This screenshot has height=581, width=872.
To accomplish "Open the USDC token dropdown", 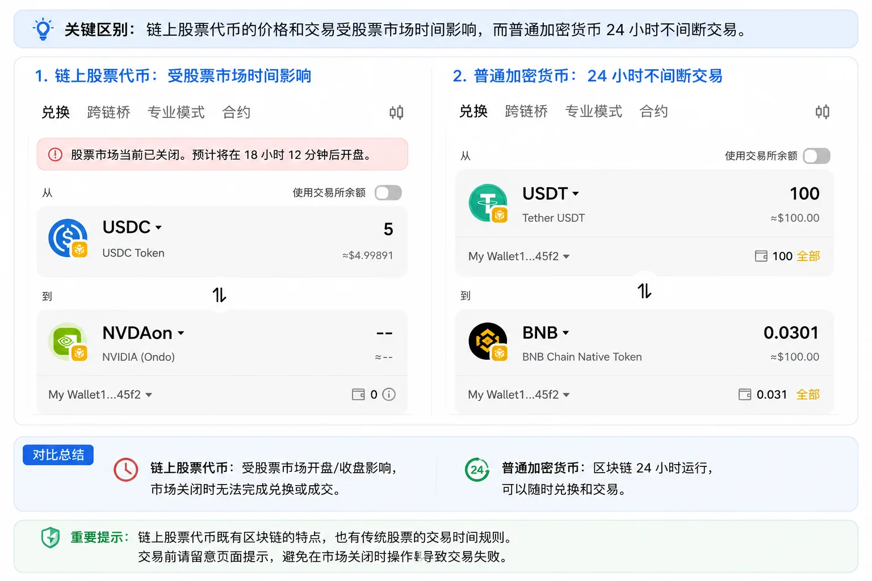I will pyautogui.click(x=132, y=227).
